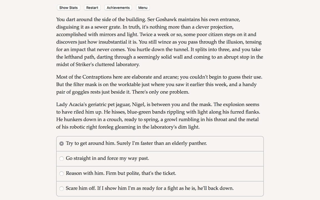Click Restart to begin the story again
Image resolution: width=320 pixels, height=200 pixels.
[x=92, y=7]
